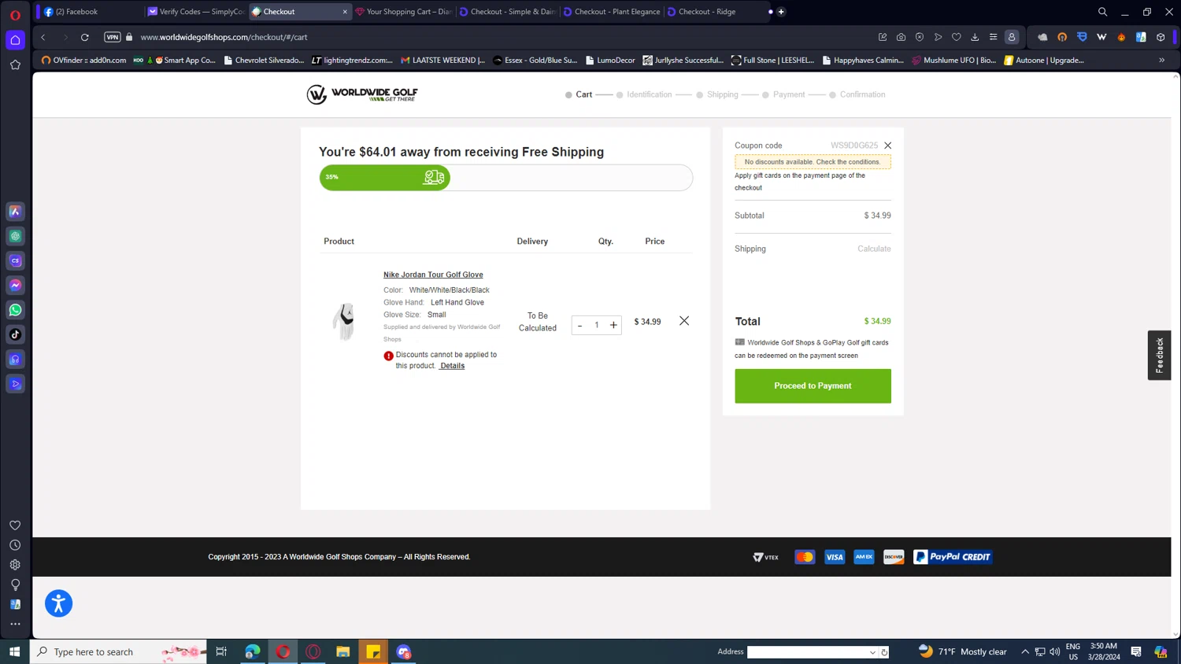The width and height of the screenshot is (1181, 664).
Task: Show hidden system tray icons
Action: 1025,651
